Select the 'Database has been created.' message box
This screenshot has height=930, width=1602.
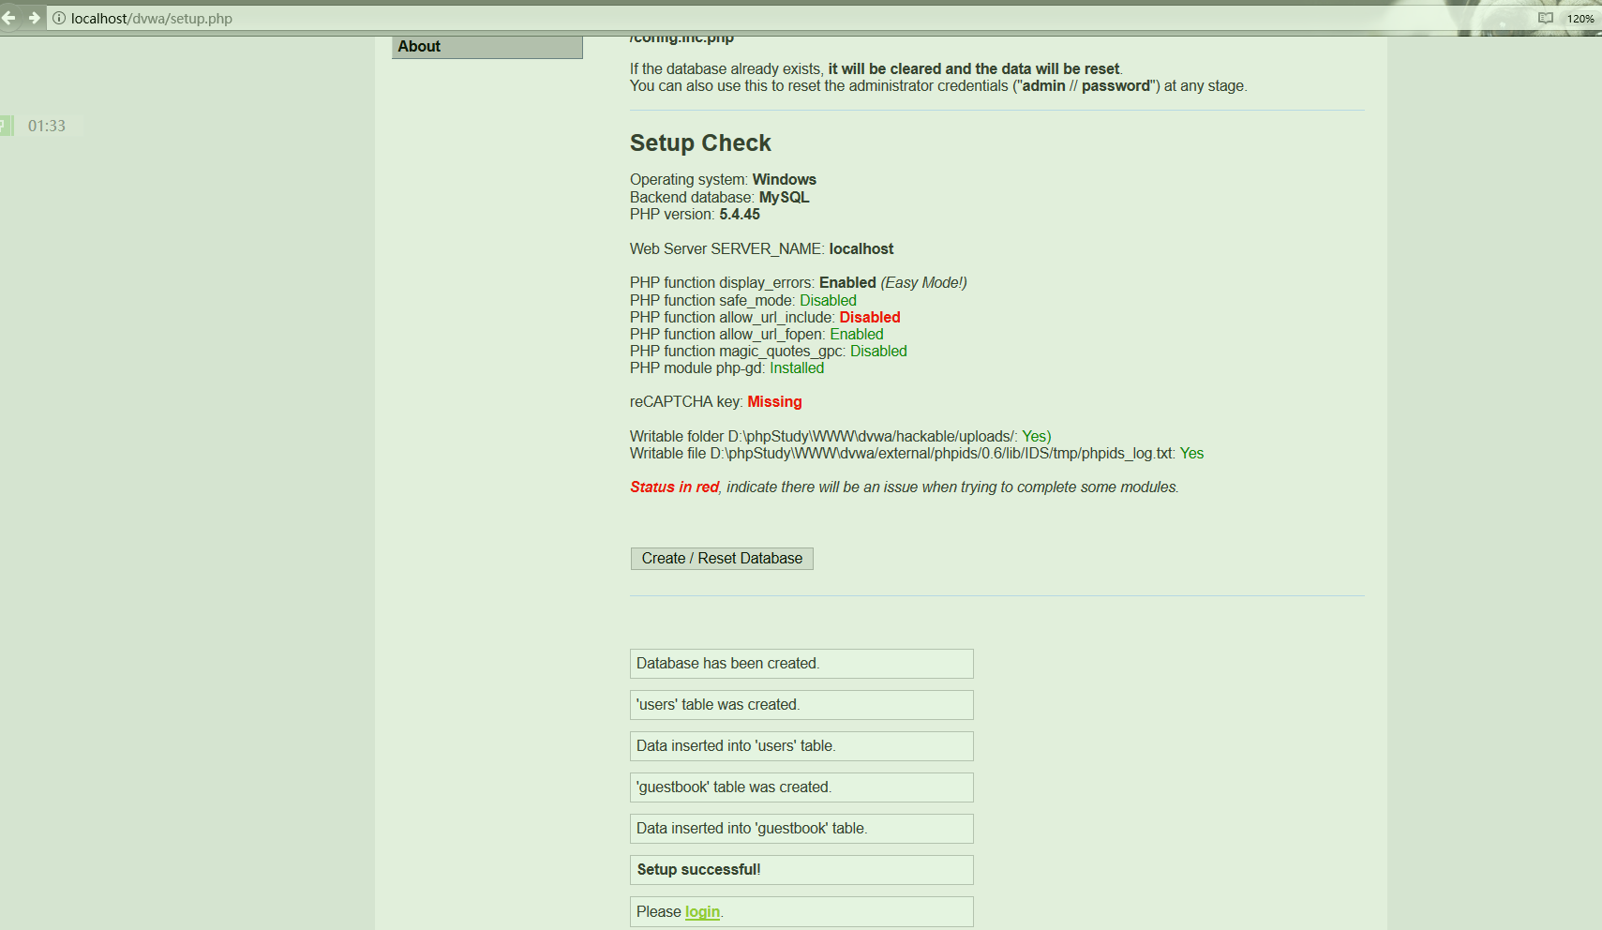[801, 664]
